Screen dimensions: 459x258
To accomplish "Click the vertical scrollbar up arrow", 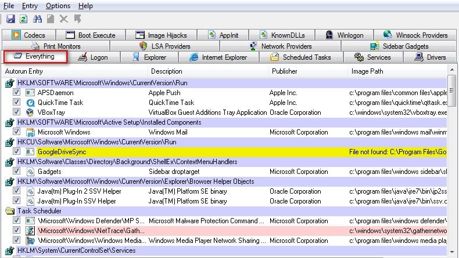I will pyautogui.click(x=452, y=70).
